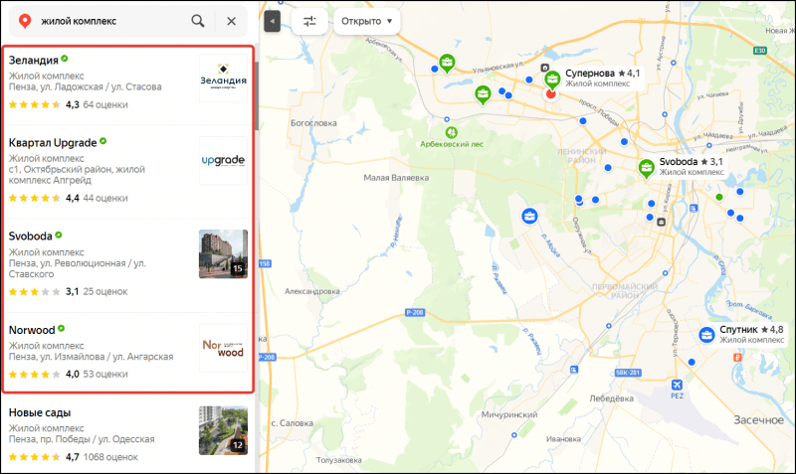Click the search field with "жилой комплекс"

click(109, 20)
